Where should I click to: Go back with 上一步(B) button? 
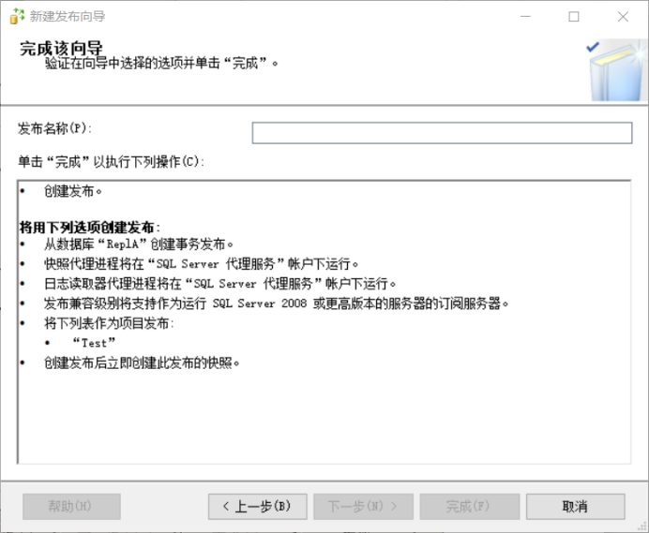click(257, 507)
